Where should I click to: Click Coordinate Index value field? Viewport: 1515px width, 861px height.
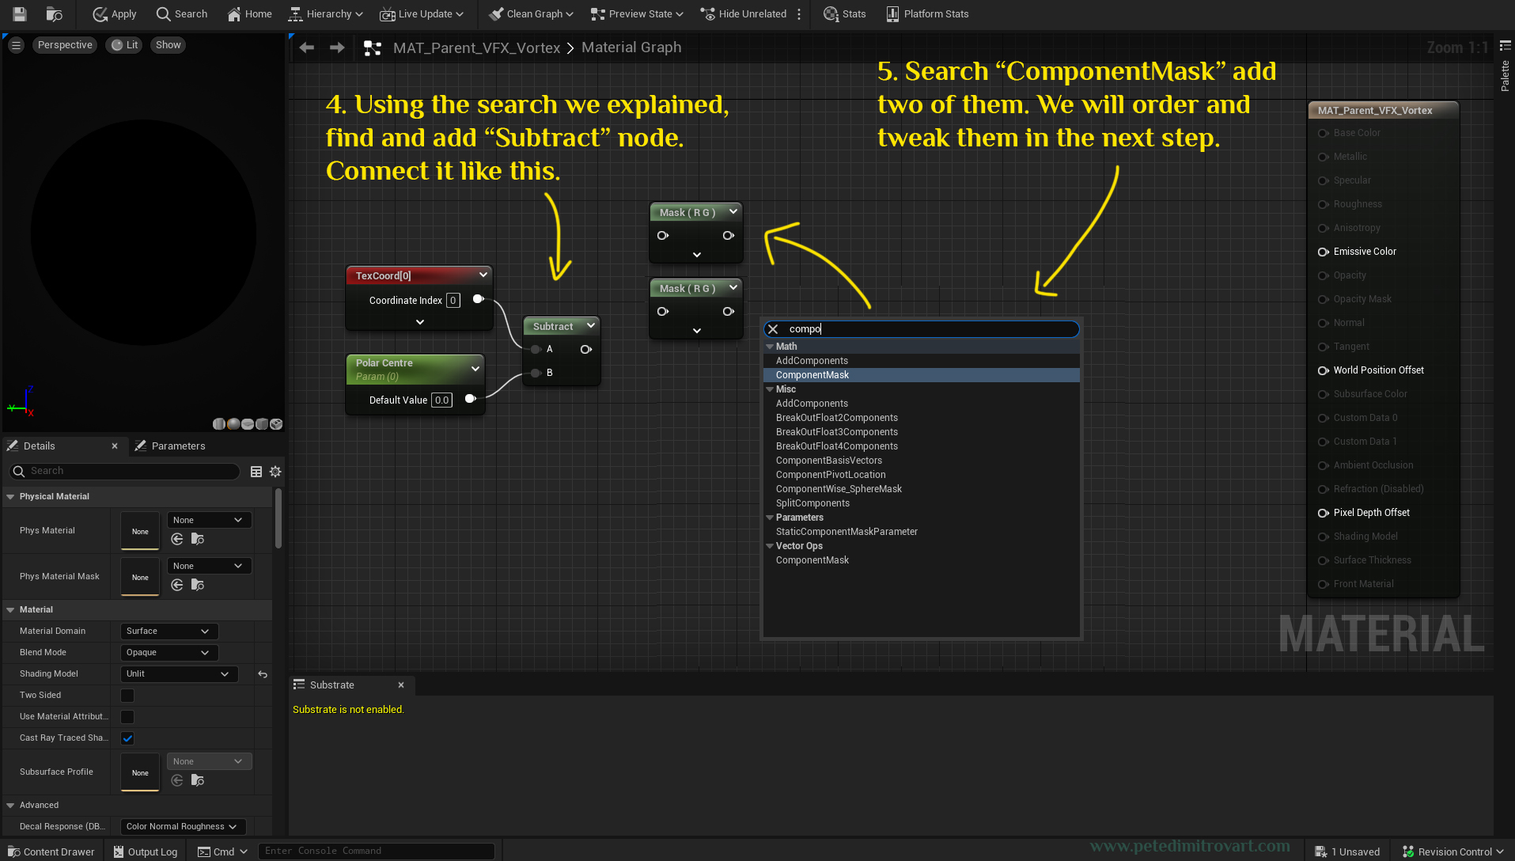pyautogui.click(x=453, y=300)
